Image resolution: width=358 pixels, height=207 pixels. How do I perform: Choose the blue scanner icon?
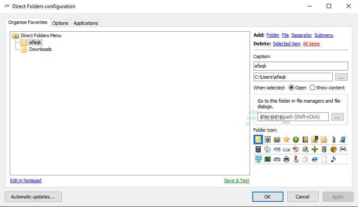point(277,160)
